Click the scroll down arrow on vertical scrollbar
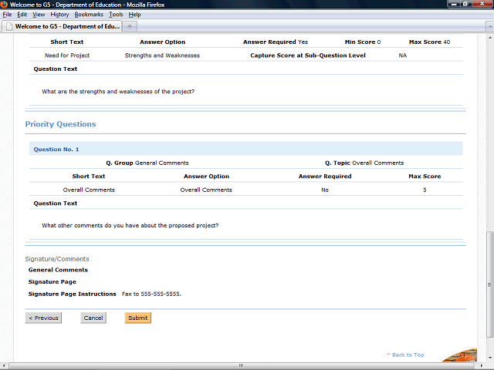The image size is (494, 370). (489, 357)
